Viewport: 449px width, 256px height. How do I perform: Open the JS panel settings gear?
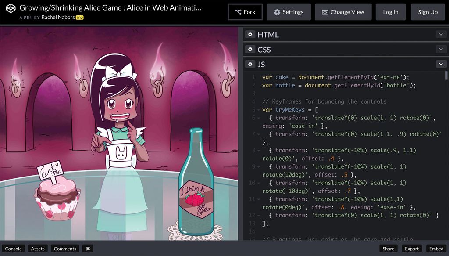point(250,64)
